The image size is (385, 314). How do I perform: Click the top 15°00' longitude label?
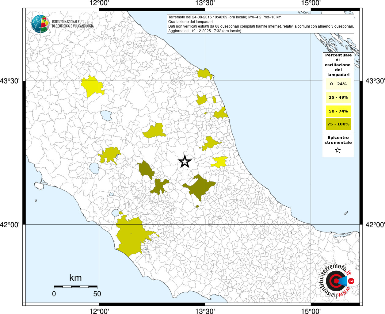coord(311,3)
